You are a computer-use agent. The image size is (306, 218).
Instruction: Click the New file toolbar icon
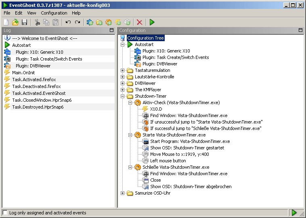[x=6, y=22]
